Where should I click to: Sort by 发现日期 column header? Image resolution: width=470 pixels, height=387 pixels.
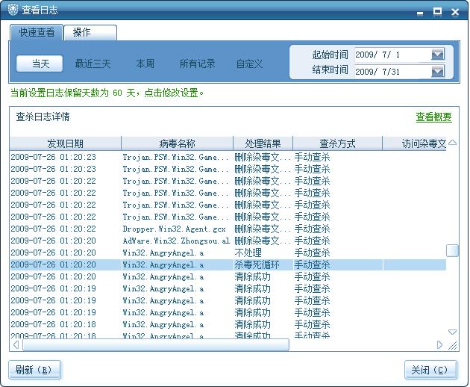(65, 143)
